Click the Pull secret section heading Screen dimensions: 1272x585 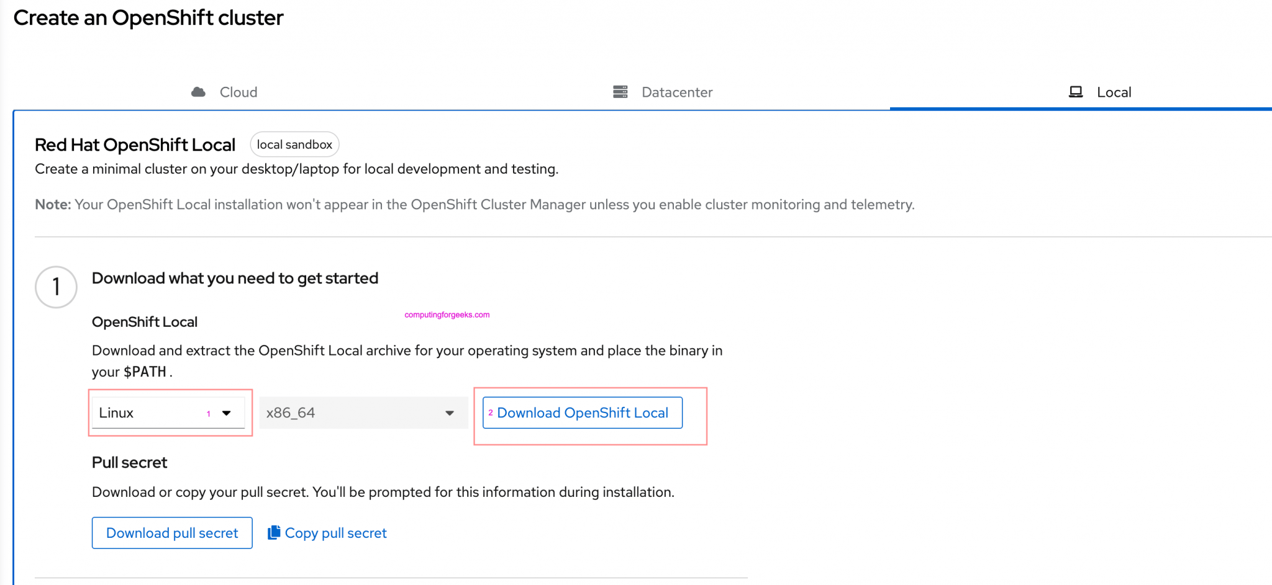tap(129, 463)
